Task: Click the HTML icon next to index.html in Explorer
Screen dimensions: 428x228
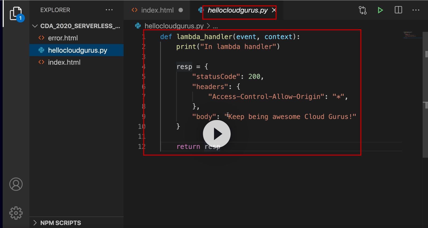Action: pyautogui.click(x=41, y=62)
